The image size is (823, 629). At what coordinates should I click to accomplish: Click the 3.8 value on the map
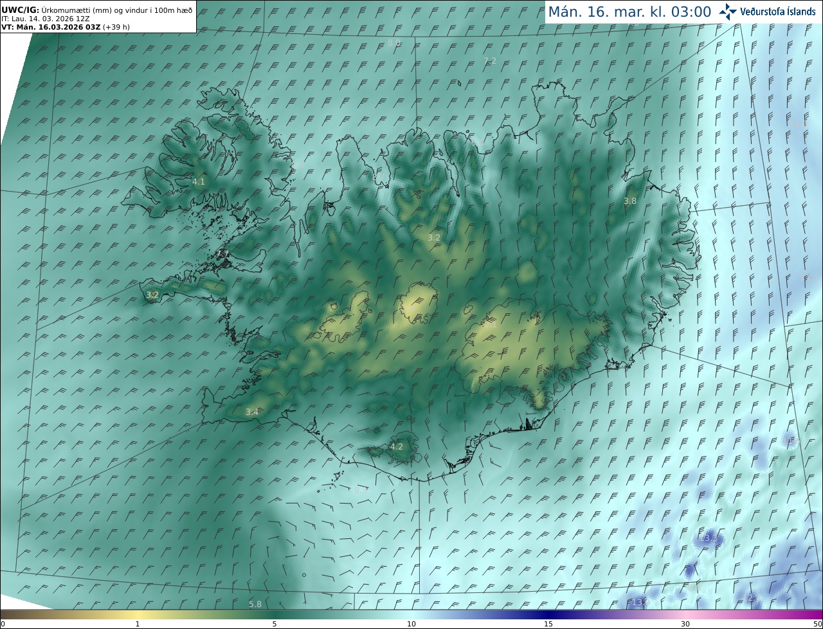630,201
